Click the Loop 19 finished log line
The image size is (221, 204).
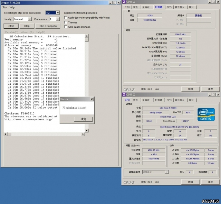[33, 104]
